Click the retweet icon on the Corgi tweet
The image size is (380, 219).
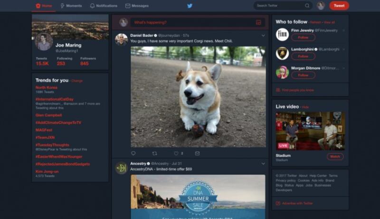click(x=154, y=153)
